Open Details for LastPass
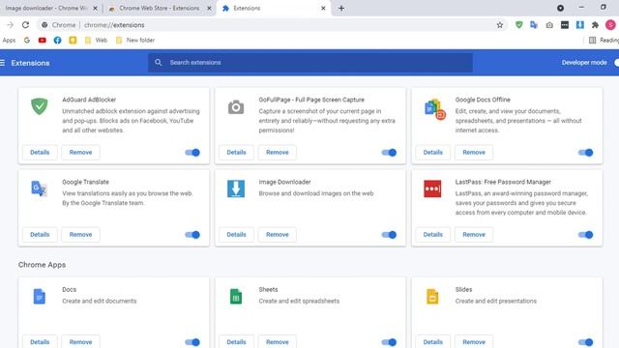Viewport: 619px width, 348px height. [433, 234]
